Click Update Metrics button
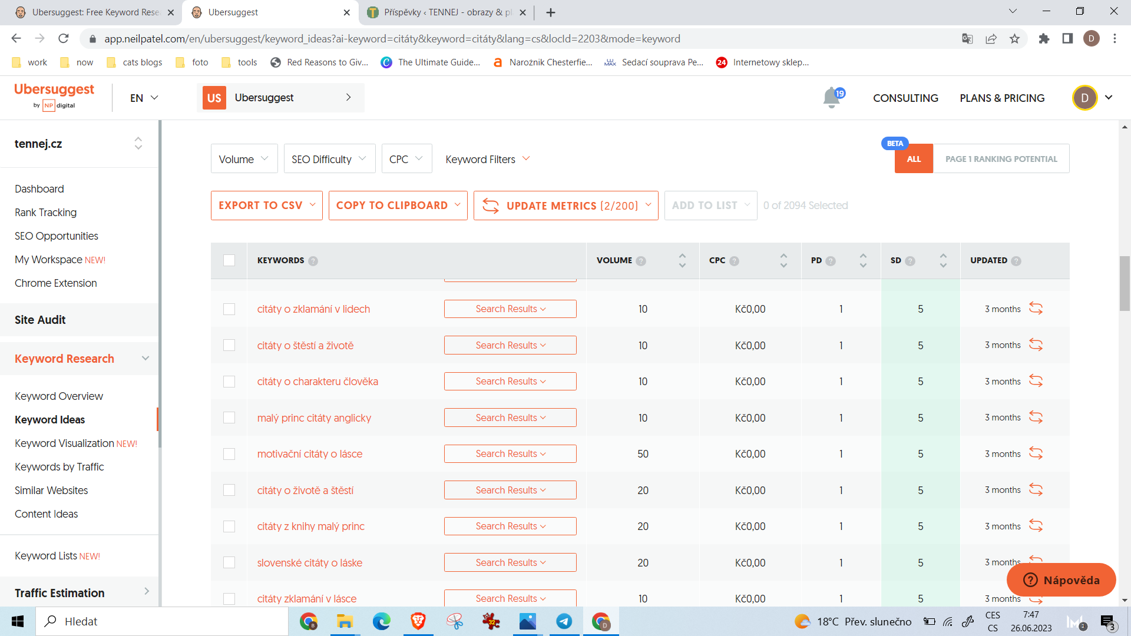Screen dimensions: 1131x636 point(565,206)
